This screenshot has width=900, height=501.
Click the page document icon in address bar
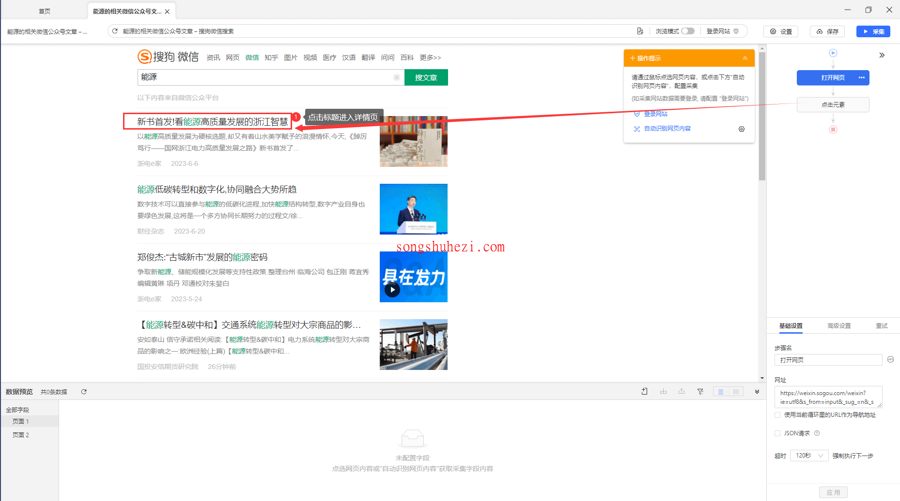(640, 31)
